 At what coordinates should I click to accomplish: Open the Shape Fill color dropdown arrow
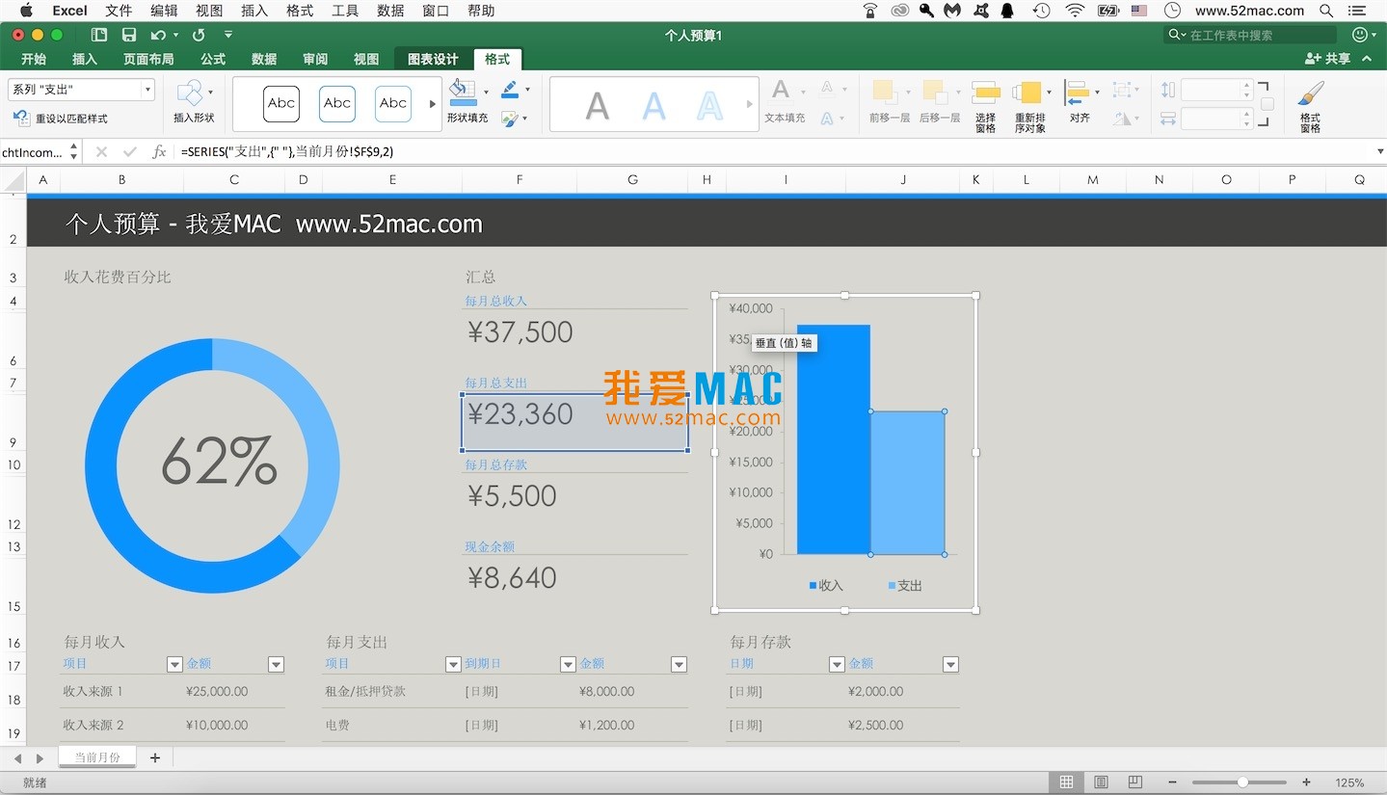point(486,92)
